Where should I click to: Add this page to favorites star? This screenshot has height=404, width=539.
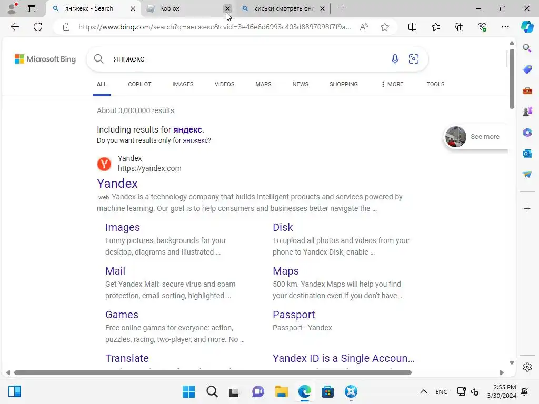tap(385, 27)
